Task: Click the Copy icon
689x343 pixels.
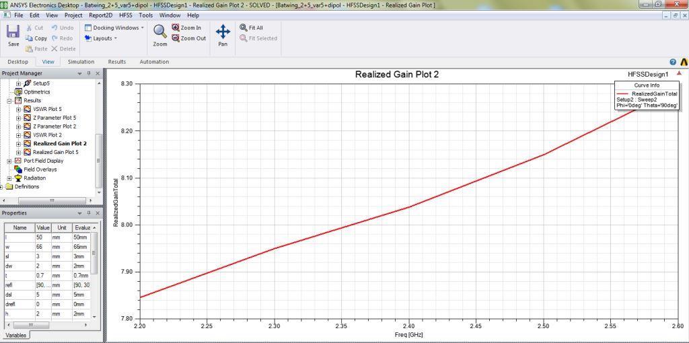Action: point(29,38)
